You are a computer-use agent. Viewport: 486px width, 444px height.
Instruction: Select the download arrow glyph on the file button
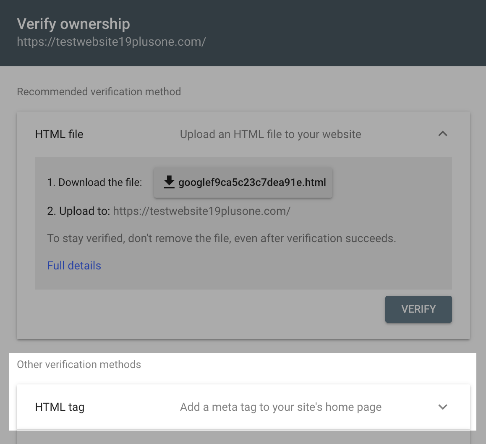[169, 182]
